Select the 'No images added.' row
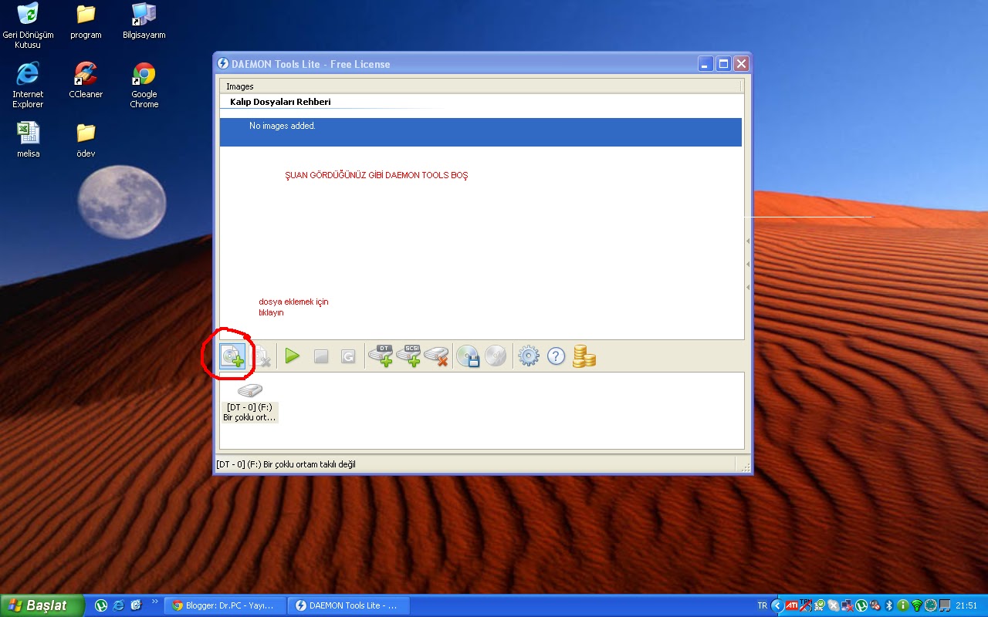This screenshot has height=617, width=988. click(x=480, y=132)
